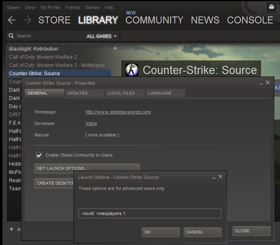Image resolution: width=280 pixels, height=245 pixels.
Task: Minimize the Launch Options dialog
Action: pos(213,177)
